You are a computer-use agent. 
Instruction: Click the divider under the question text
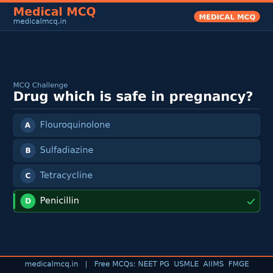136,109
